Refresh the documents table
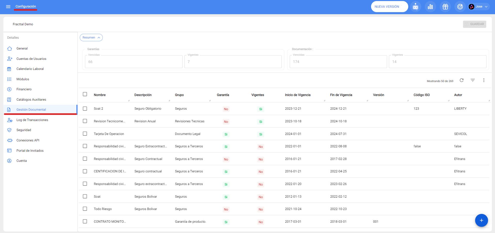 click(x=461, y=80)
